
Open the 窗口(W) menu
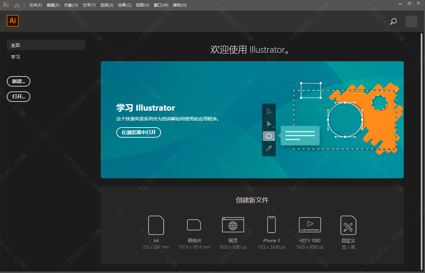coord(161,5)
